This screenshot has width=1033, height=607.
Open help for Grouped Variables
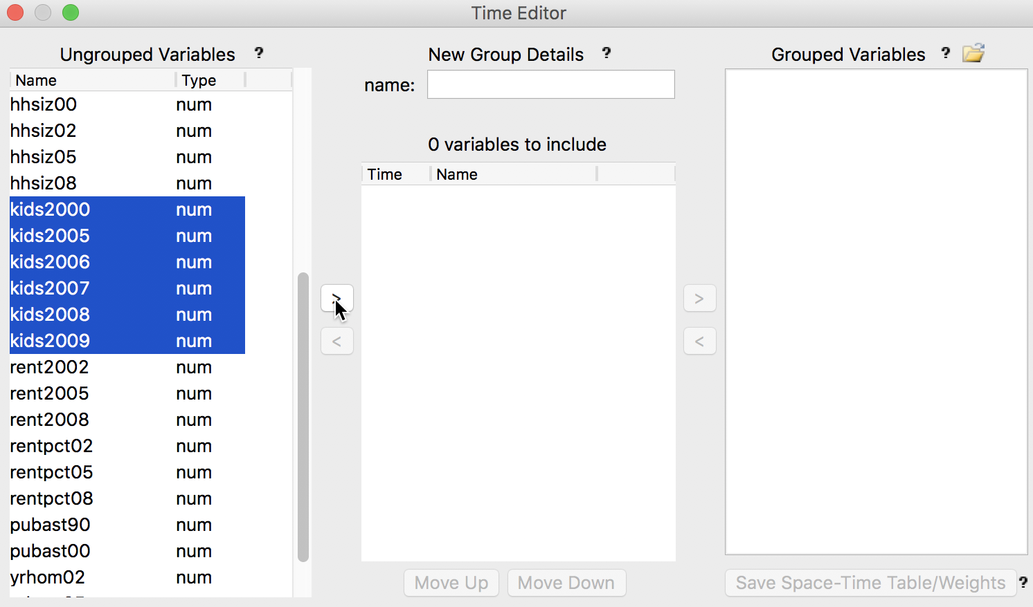(946, 53)
